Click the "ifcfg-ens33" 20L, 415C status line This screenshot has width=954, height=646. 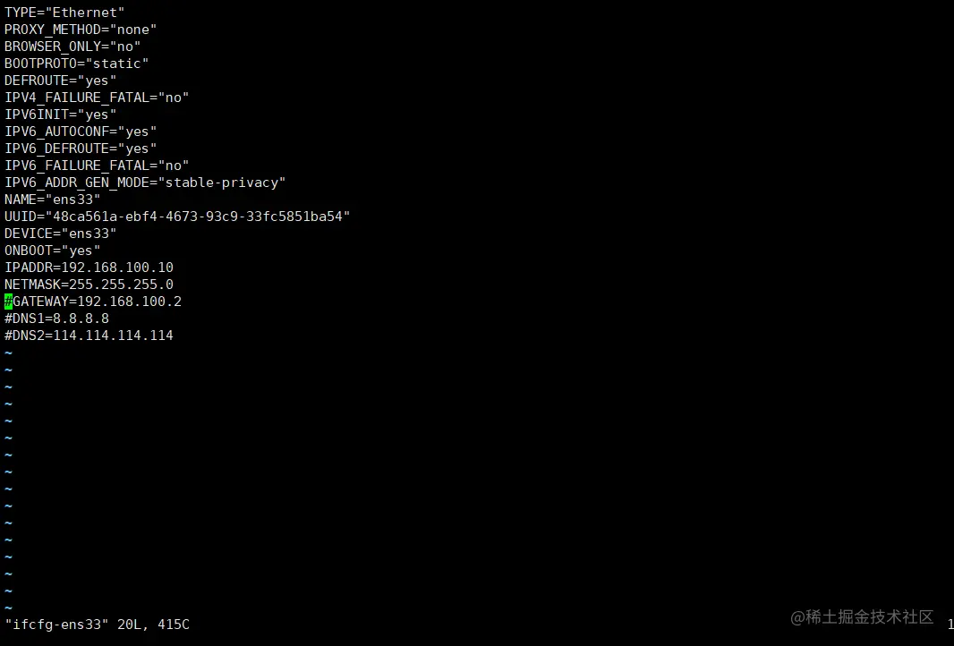pyautogui.click(x=97, y=625)
